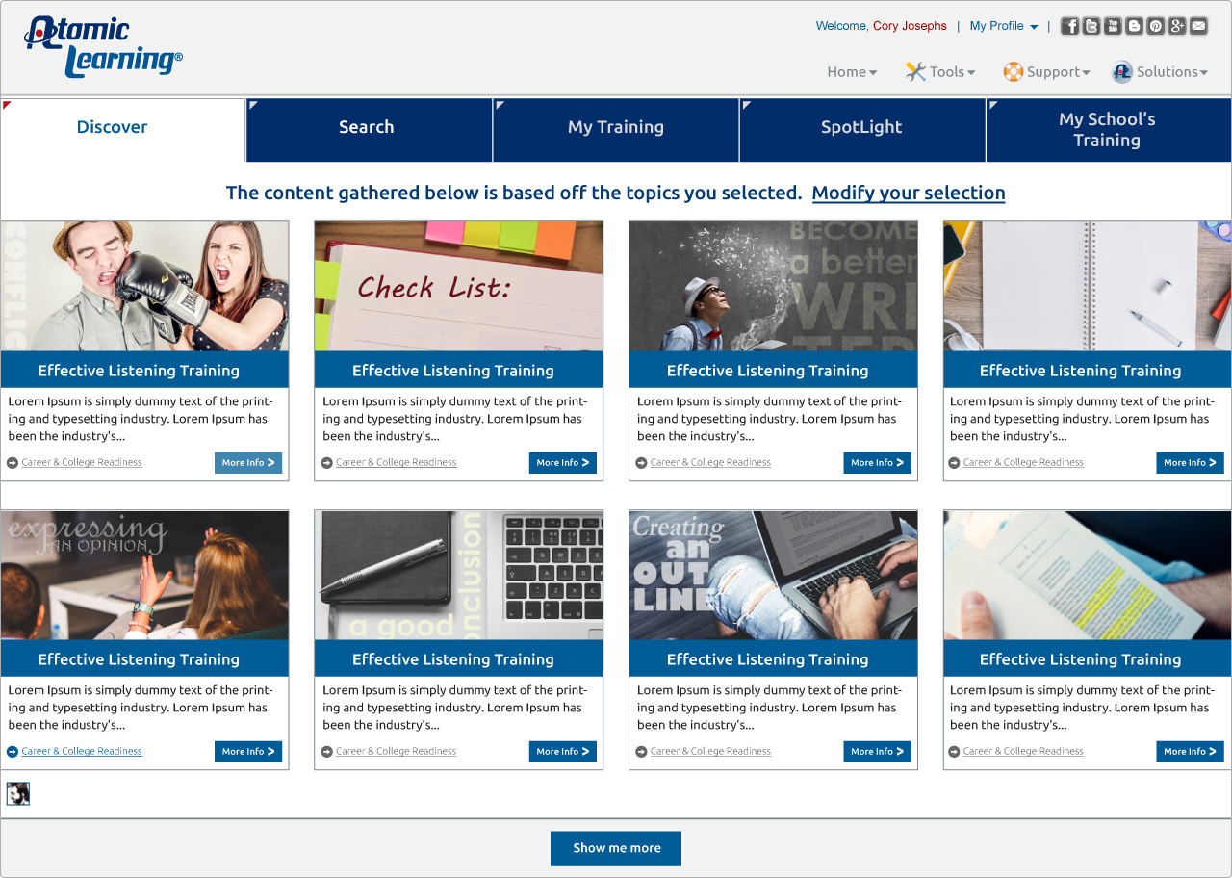This screenshot has height=878, width=1232.
Task: Open the boxing gloves course thumbnail
Action: [x=144, y=286]
